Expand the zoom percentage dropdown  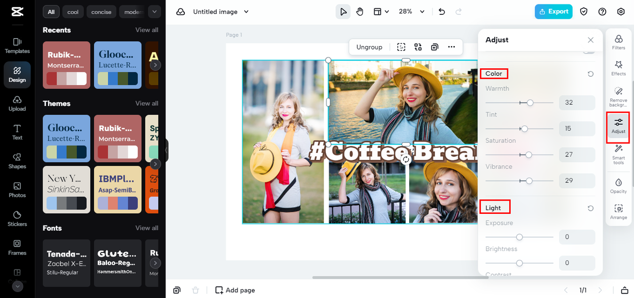422,12
